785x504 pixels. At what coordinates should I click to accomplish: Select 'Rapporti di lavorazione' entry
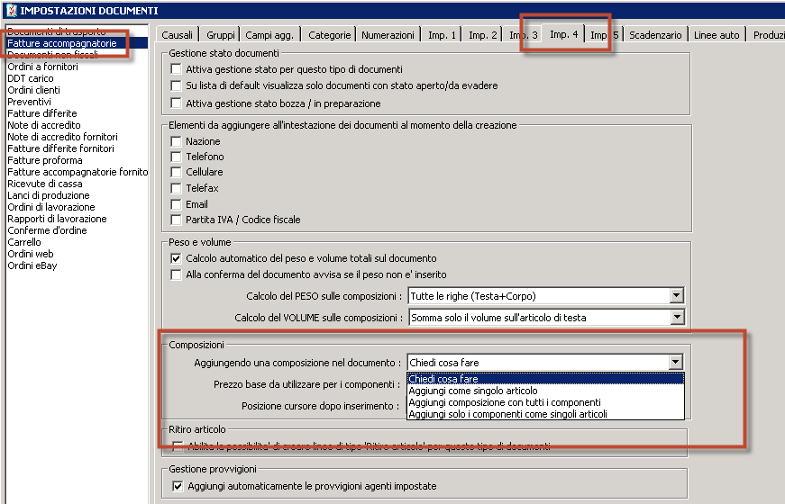[78, 219]
